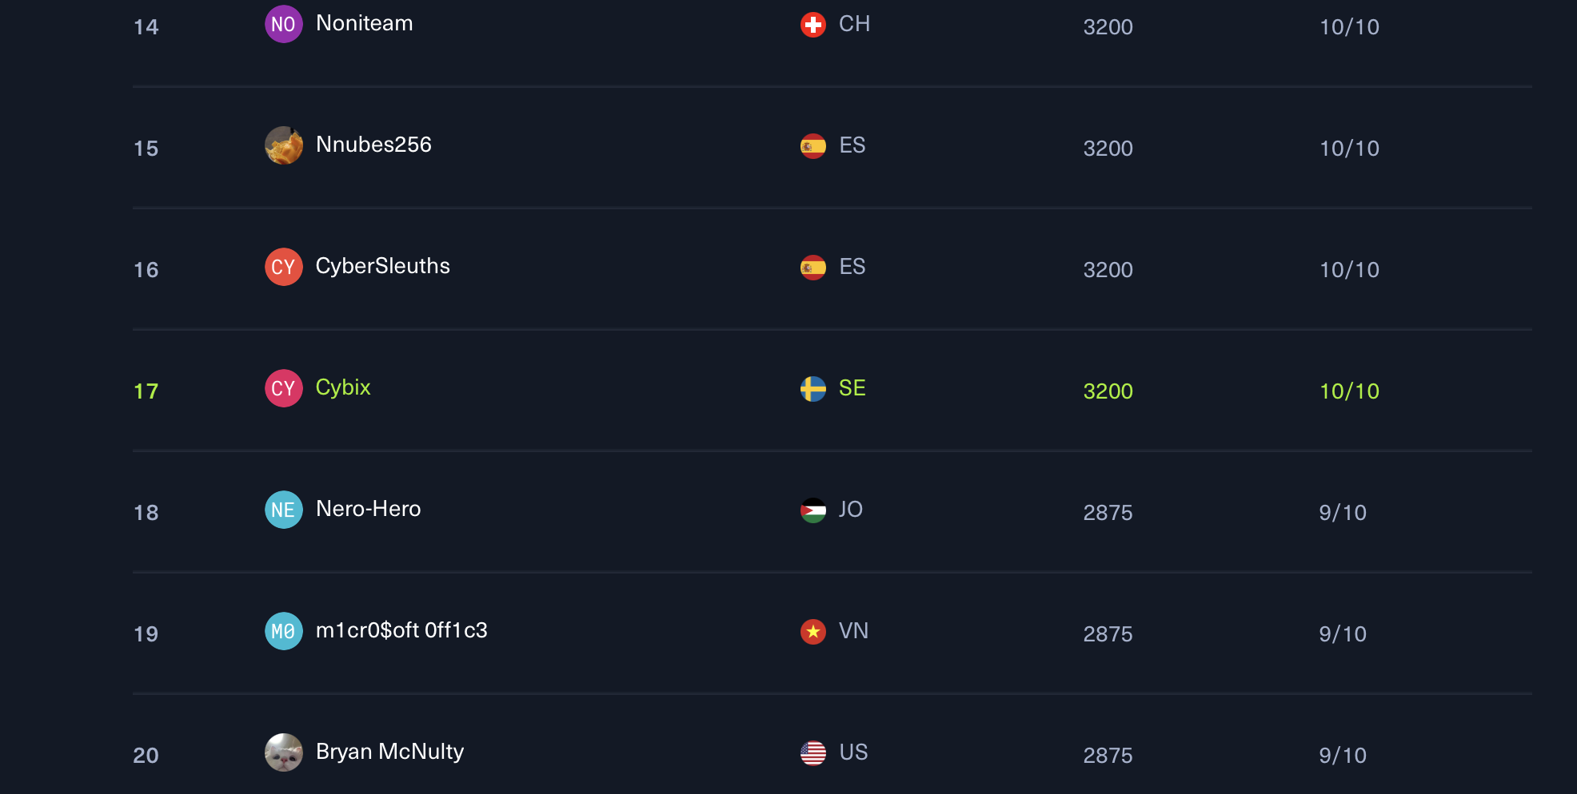
Task: Click the CyberSleuths orange CY avatar
Action: (x=283, y=267)
